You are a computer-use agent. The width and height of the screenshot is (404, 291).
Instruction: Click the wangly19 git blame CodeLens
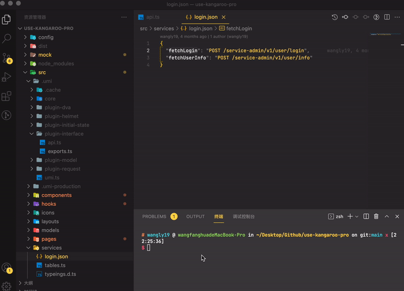pyautogui.click(x=204, y=36)
